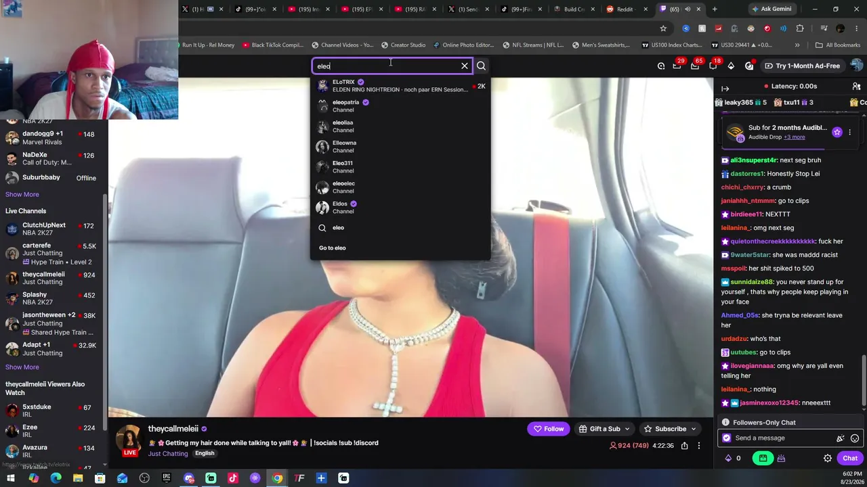Click the left sidebar scrollbar
Image resolution: width=867 pixels, height=487 pixels.
(105, 311)
